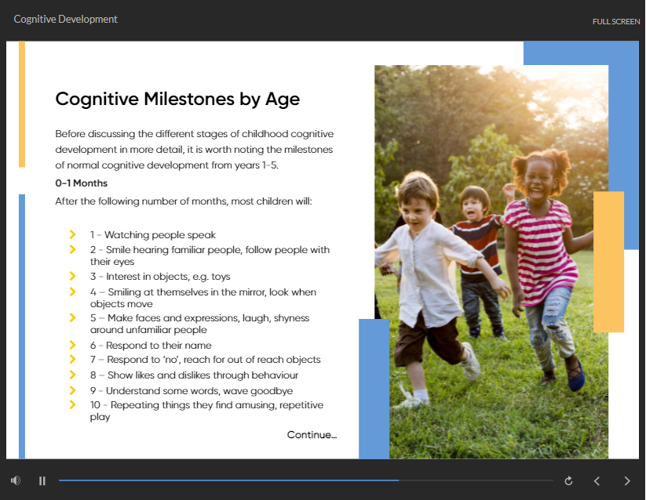Viewport: 646px width, 500px height.
Task: Click chevron beside 'Make faces and expressions'
Action: tap(73, 317)
